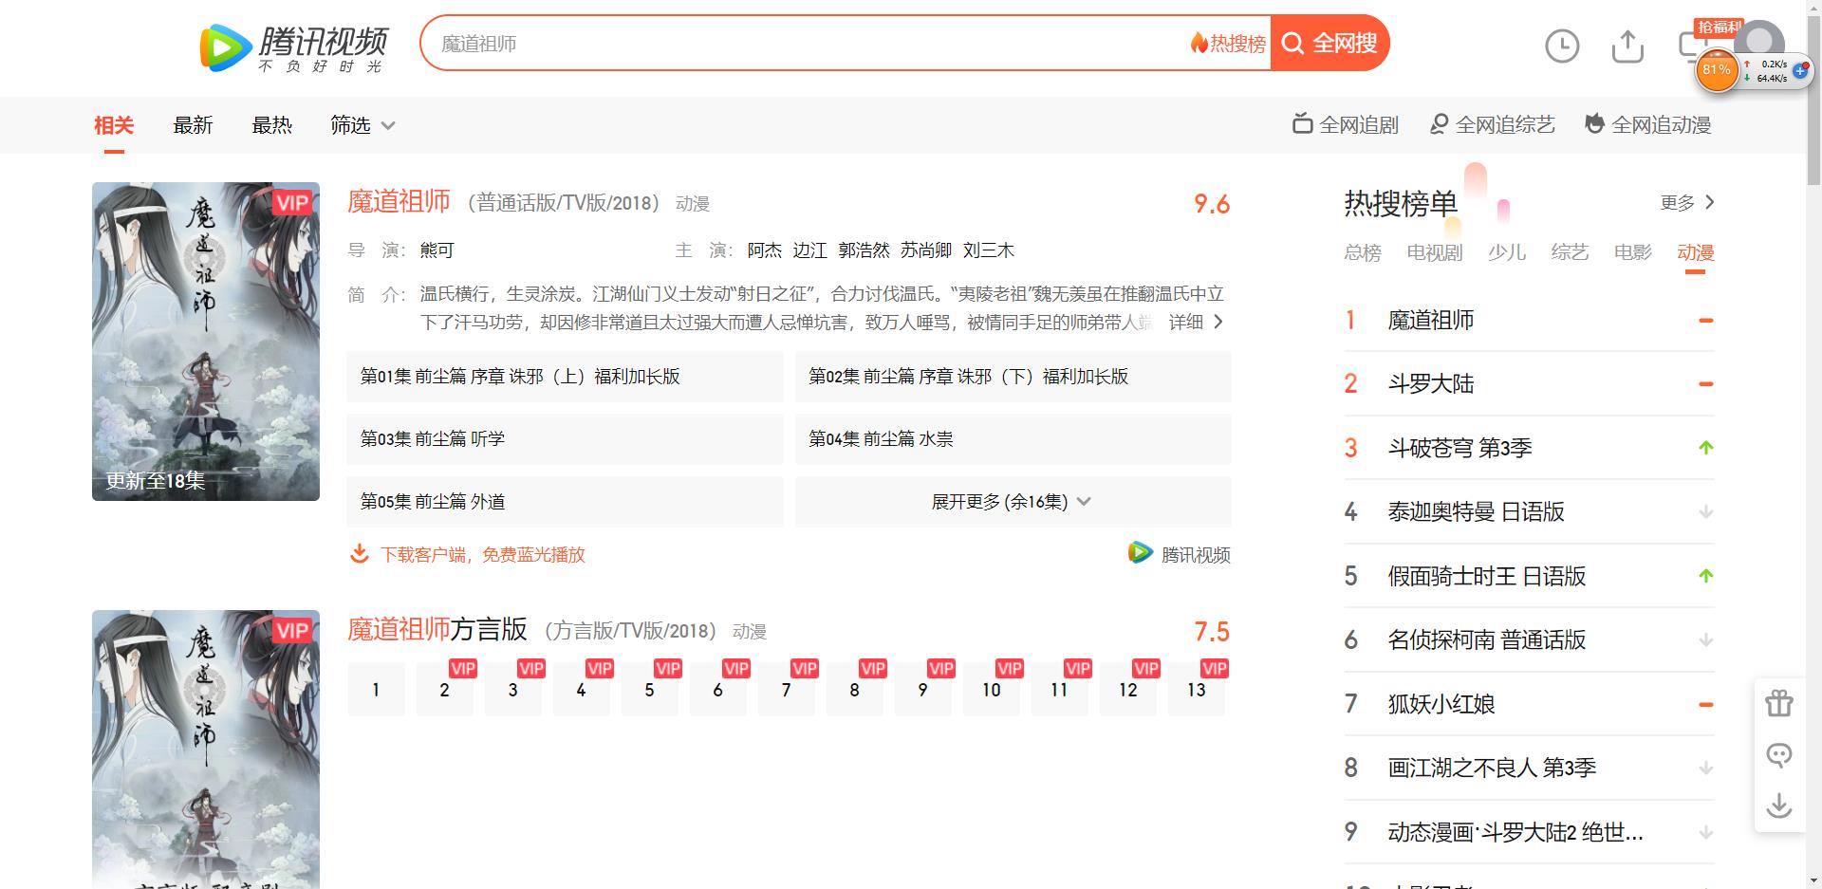Open the 魔道祖师 first poster thumbnail
Screen dimensions: 1822x889
coord(206,342)
